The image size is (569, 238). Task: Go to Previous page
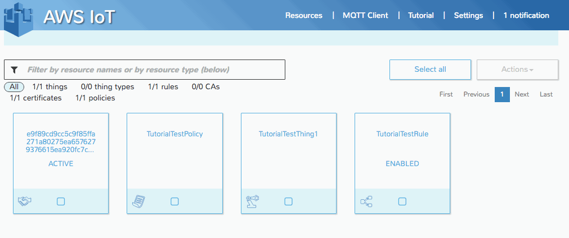coord(476,94)
